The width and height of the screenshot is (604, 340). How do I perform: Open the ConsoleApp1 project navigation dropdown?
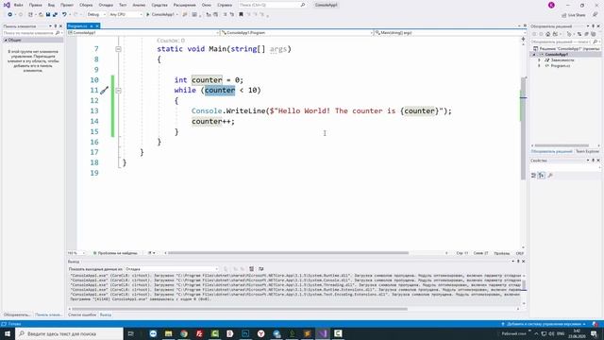click(143, 33)
